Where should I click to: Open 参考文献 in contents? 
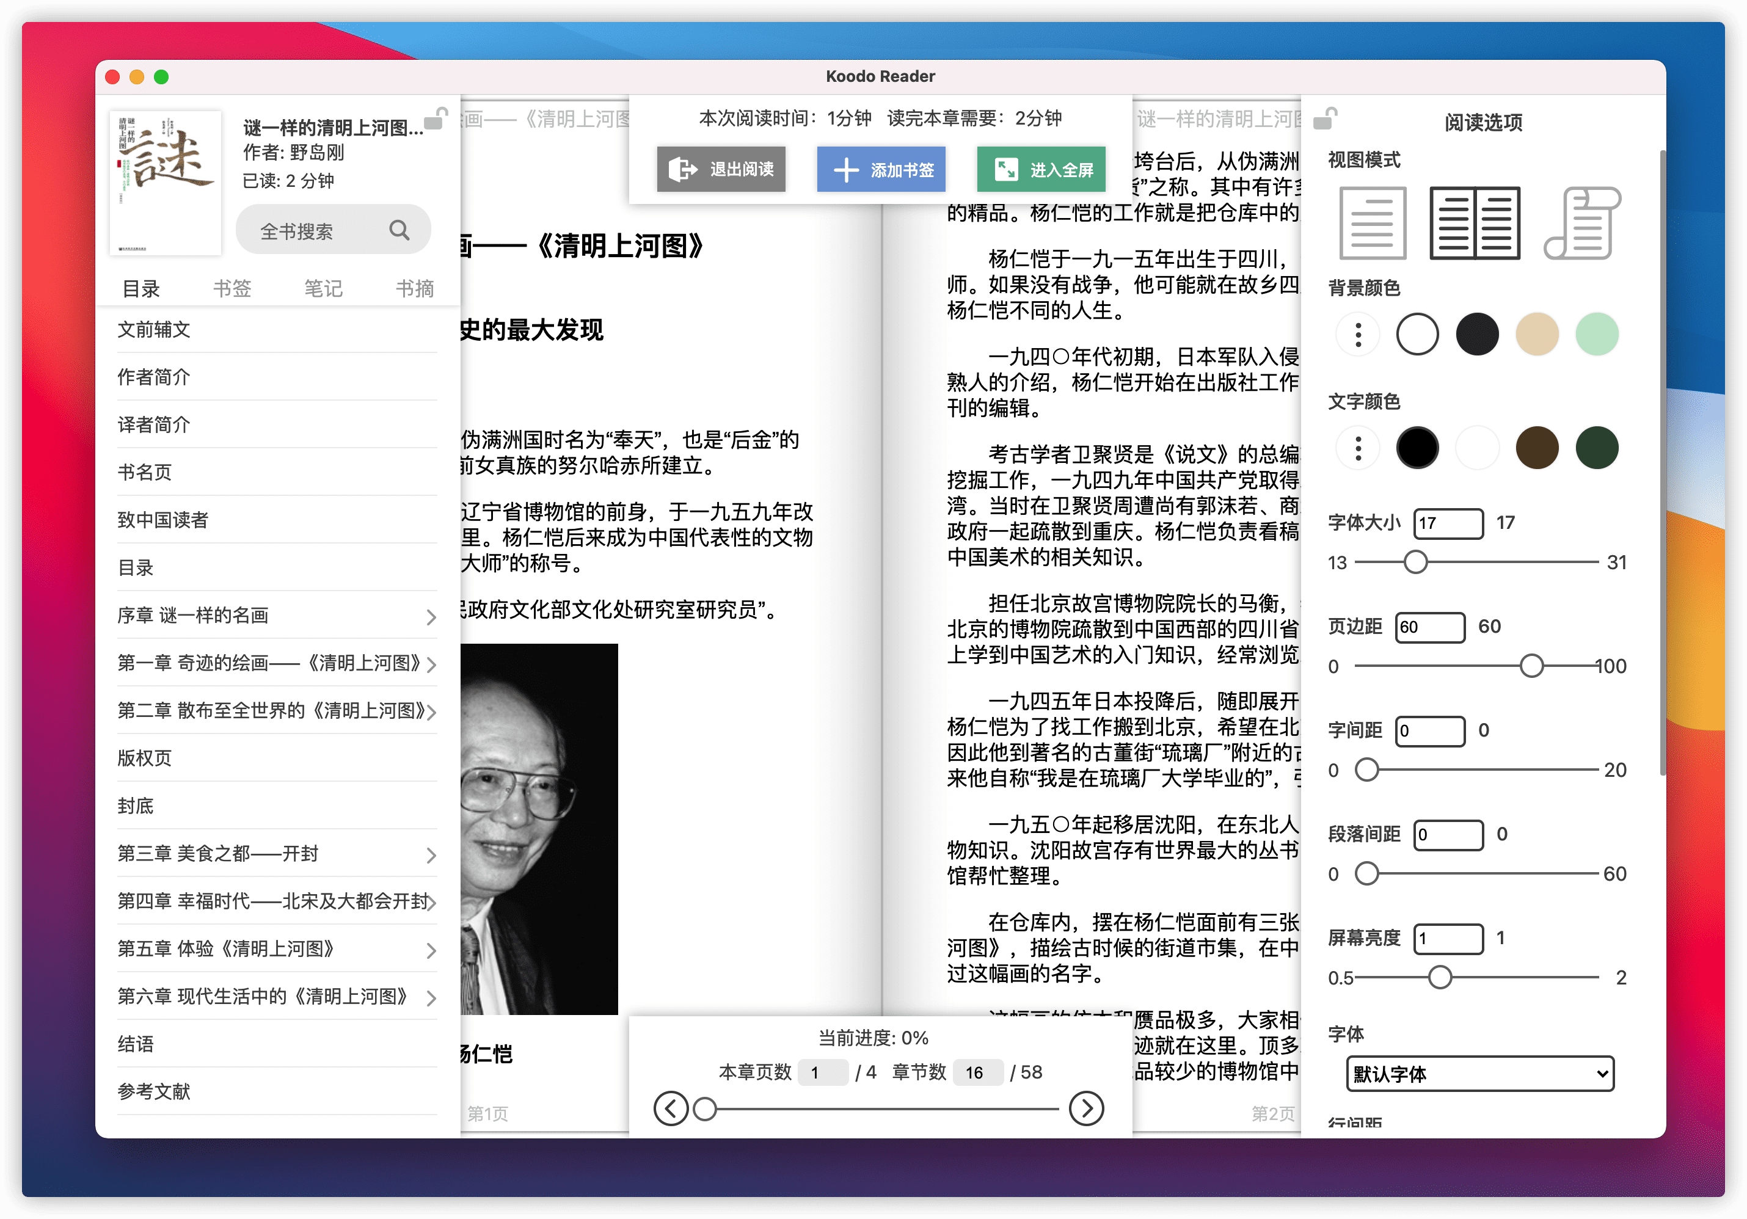[277, 1091]
